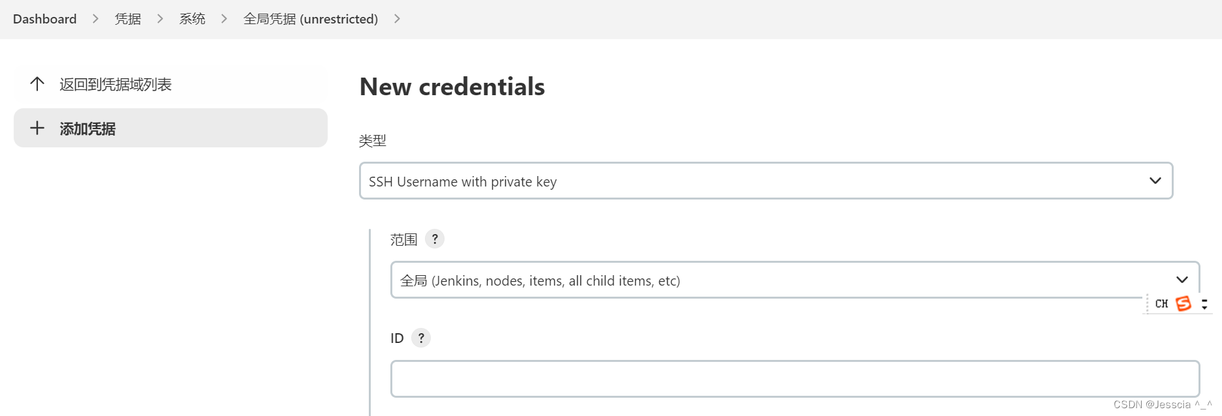Image resolution: width=1222 pixels, height=416 pixels.
Task: Select 添加凭据 in the sidebar
Action: point(170,128)
